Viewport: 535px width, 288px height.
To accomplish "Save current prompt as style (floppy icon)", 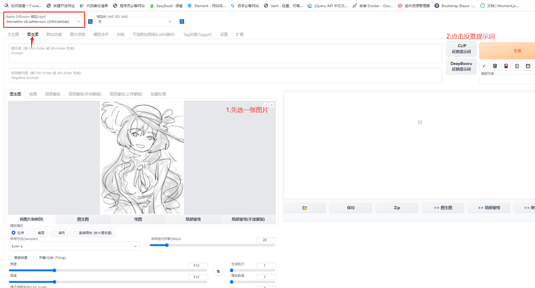I will pyautogui.click(x=528, y=66).
